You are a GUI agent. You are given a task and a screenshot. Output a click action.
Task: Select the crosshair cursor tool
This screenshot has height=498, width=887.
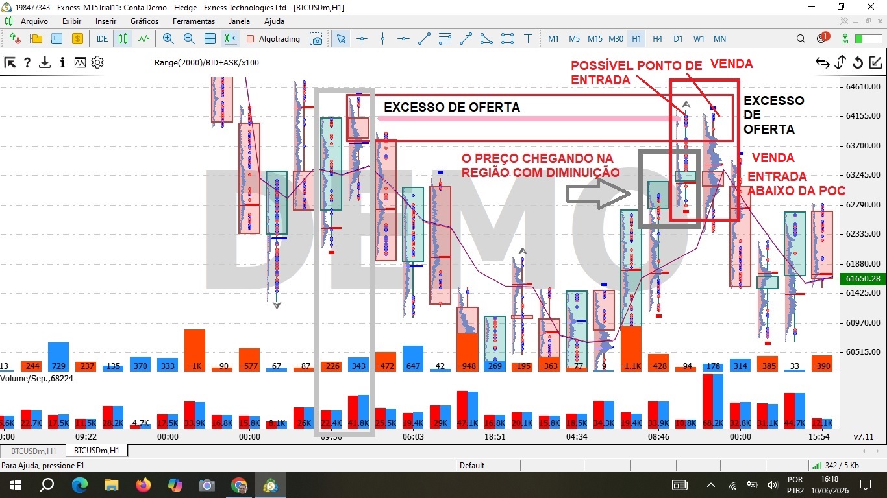point(362,39)
